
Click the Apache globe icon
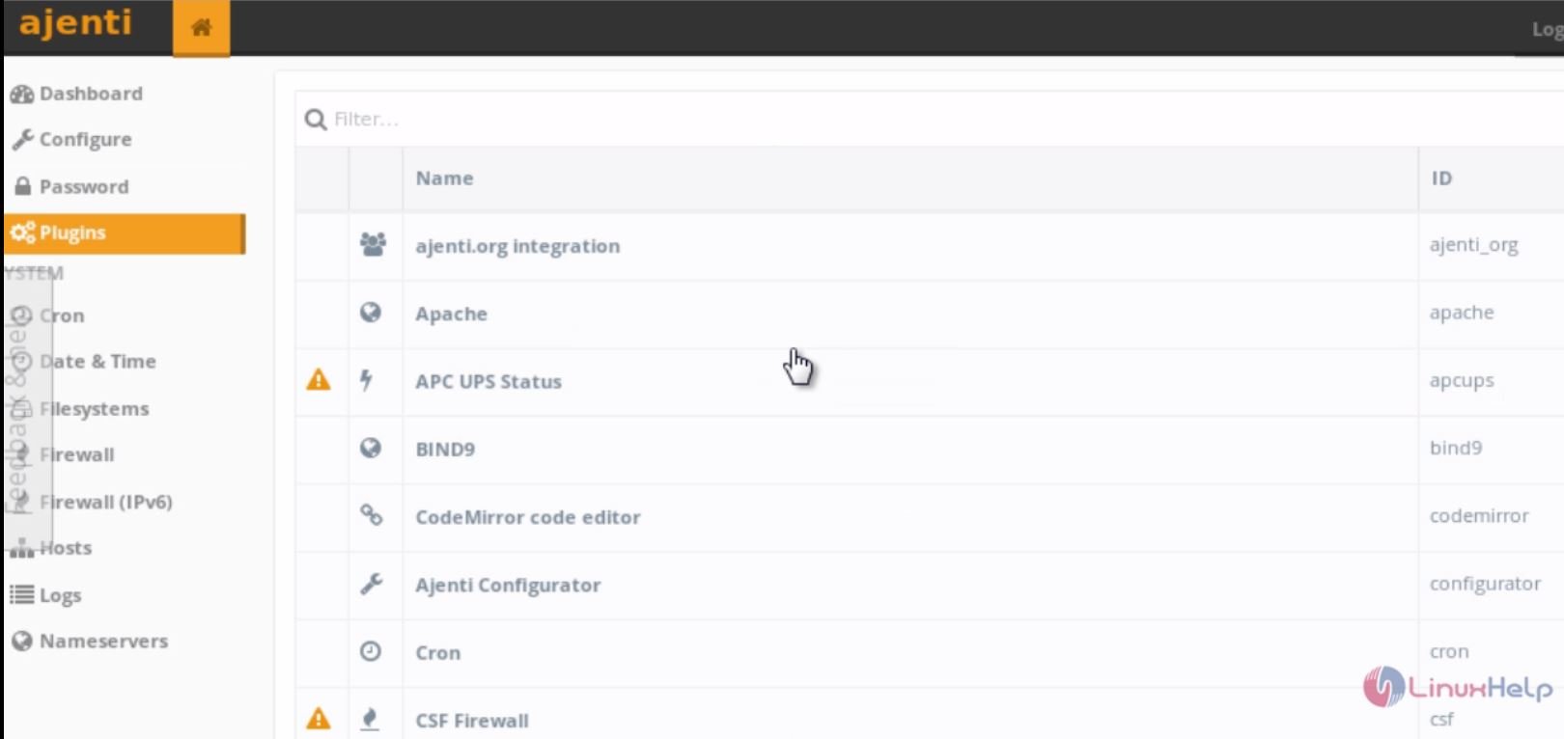pyautogui.click(x=371, y=313)
